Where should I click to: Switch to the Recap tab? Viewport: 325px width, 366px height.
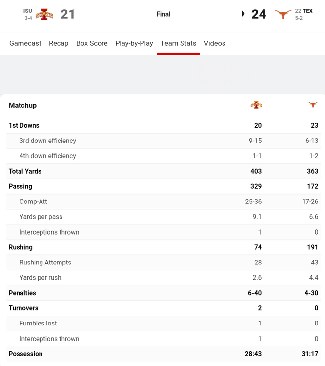coord(59,43)
